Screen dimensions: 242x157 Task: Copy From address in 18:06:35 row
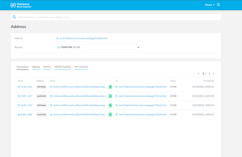tap(51, 96)
